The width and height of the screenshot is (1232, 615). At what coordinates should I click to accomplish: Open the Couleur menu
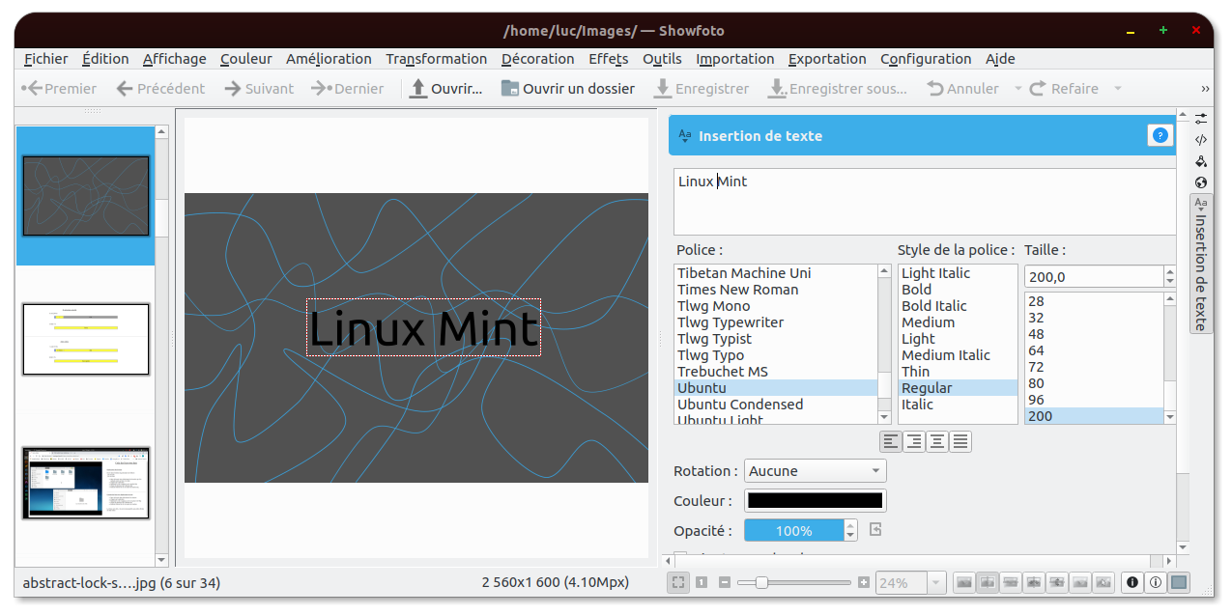point(246,59)
